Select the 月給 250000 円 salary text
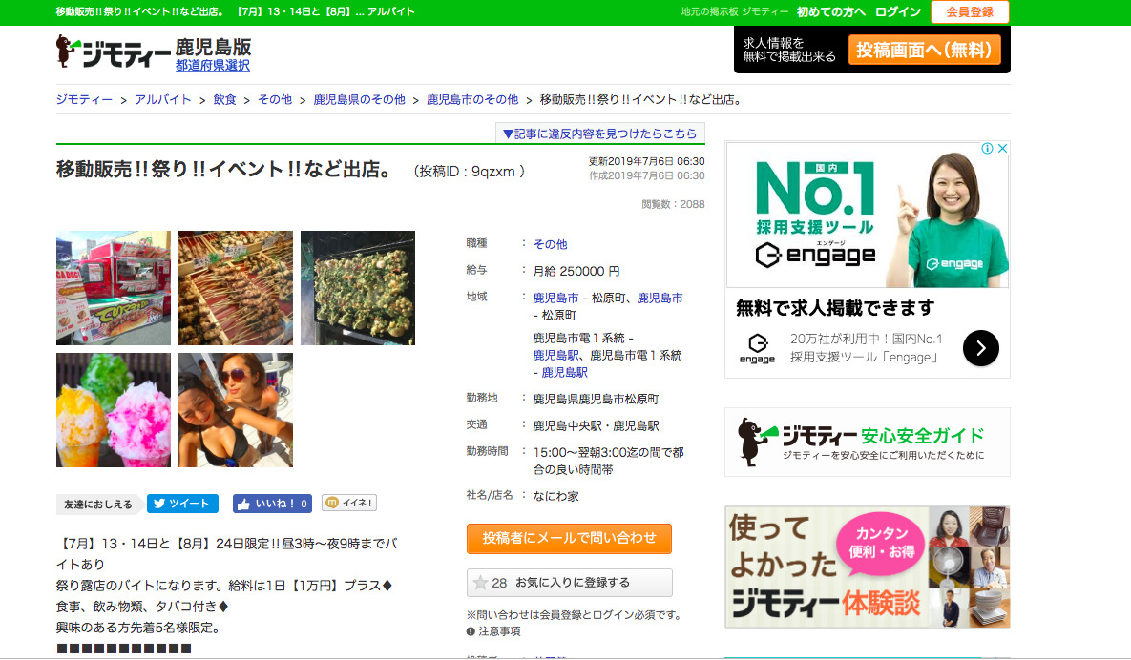 [x=576, y=271]
